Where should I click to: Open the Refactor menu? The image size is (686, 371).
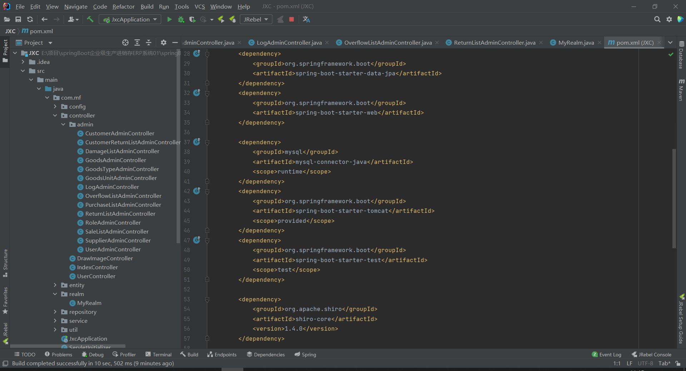coord(123,6)
